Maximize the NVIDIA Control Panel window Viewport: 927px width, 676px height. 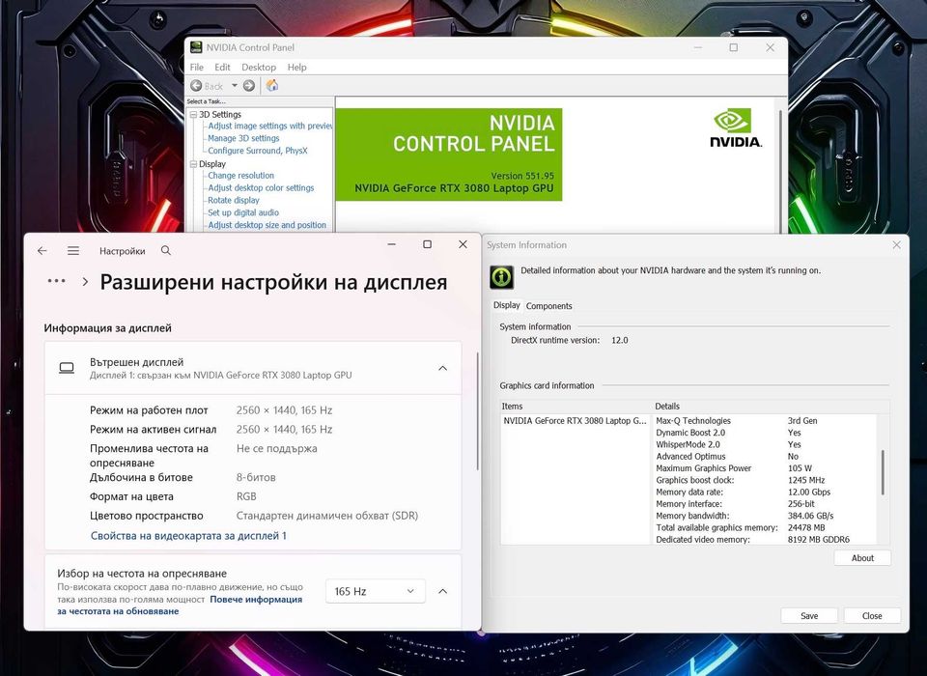tap(734, 47)
